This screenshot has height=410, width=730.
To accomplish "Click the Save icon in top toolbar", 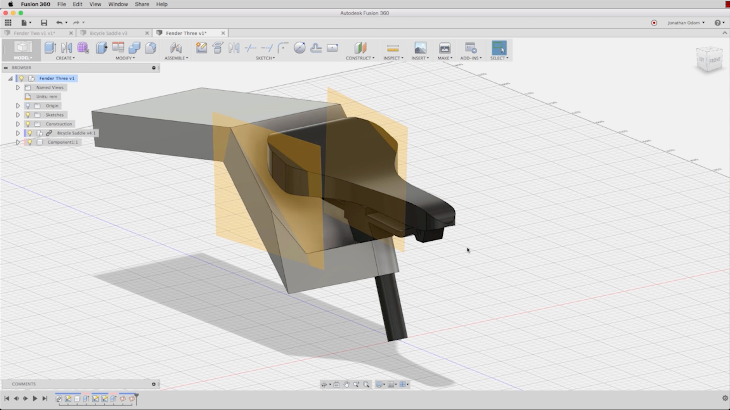I will click(x=44, y=22).
